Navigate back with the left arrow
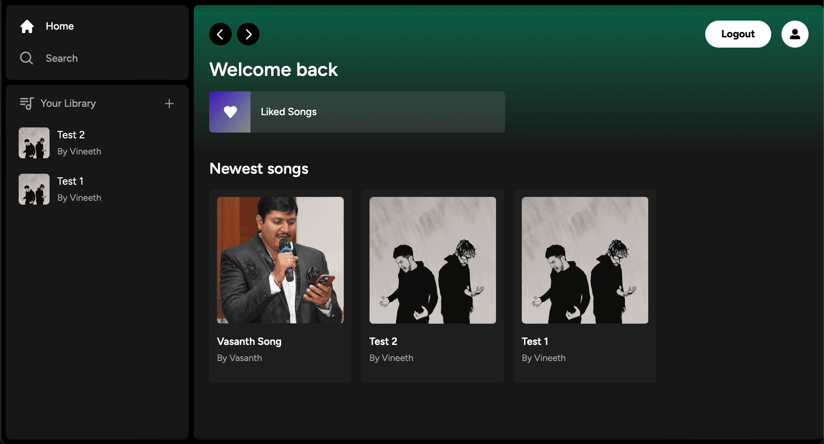This screenshot has width=824, height=444. pos(220,34)
